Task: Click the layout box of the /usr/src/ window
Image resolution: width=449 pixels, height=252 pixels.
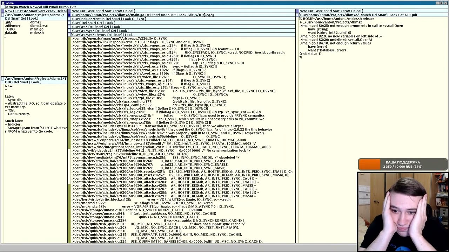Action: pyautogui.click(x=69, y=27)
